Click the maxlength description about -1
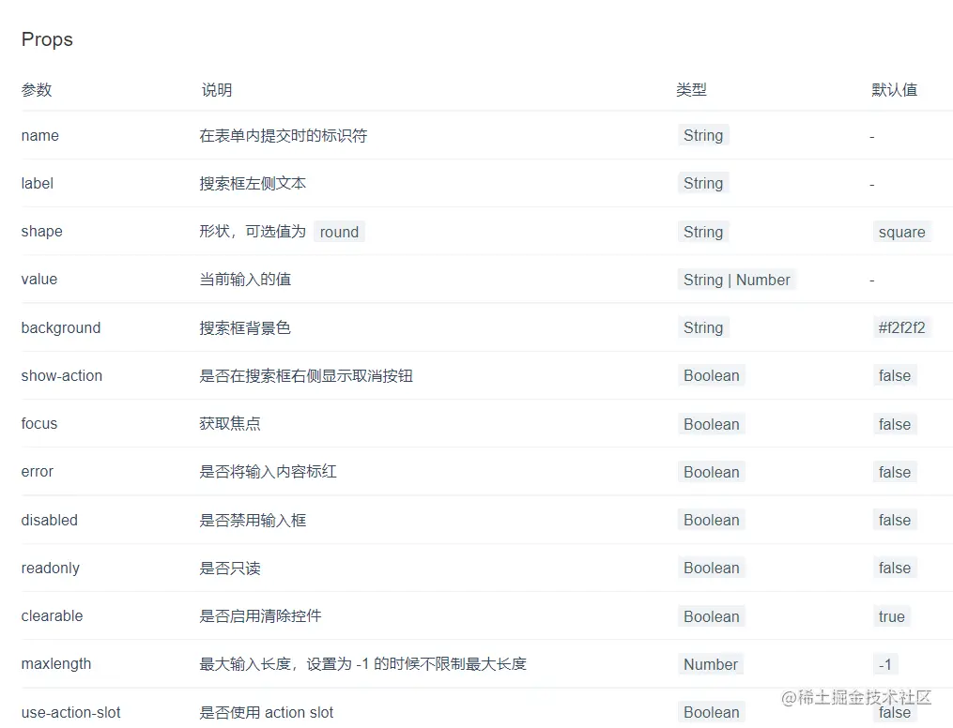Screen dimensions: 953x728 pos(362,664)
